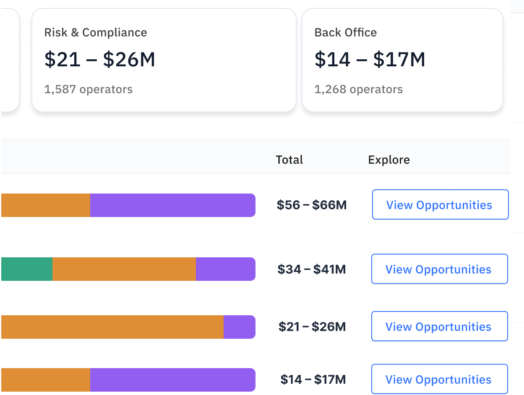524x395 pixels.
Task: Click the $56–$66M total value in the table
Action: coord(312,205)
